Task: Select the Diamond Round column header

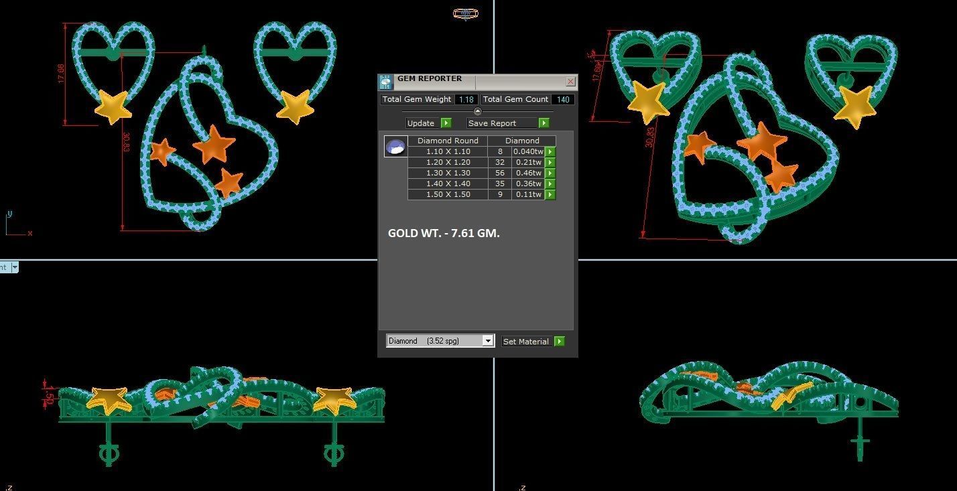Action: click(448, 141)
